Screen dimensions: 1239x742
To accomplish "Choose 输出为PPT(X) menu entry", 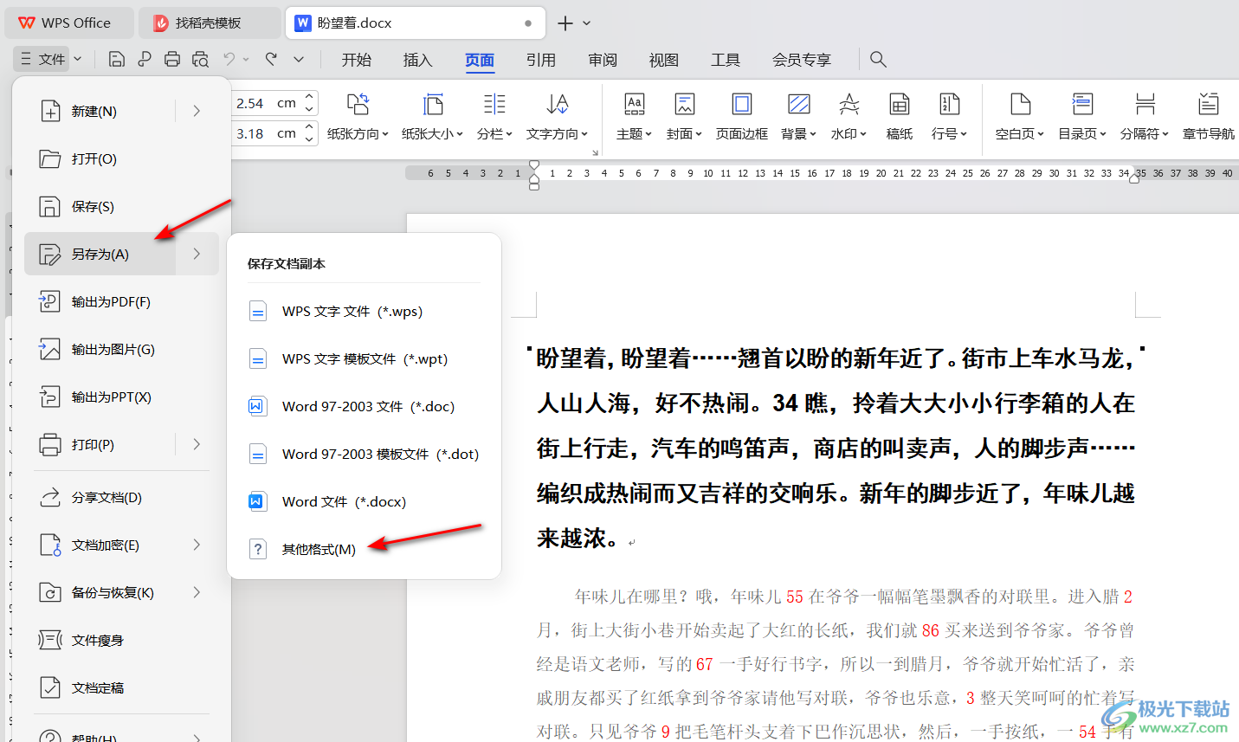I will tap(121, 397).
